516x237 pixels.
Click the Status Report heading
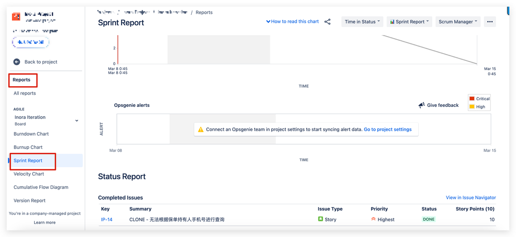point(122,177)
